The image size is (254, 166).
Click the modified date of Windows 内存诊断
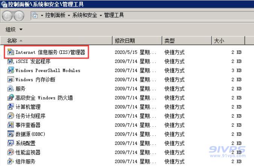[x=135, y=80]
